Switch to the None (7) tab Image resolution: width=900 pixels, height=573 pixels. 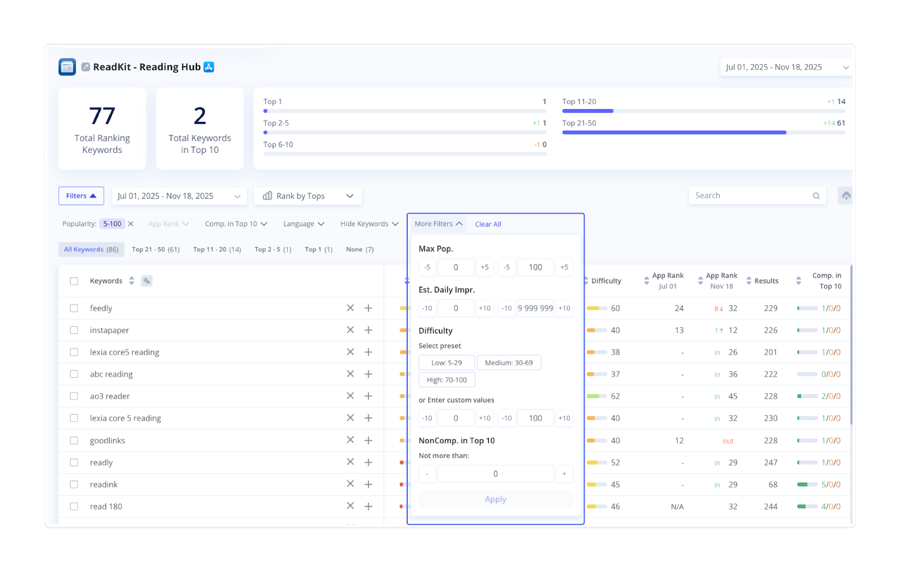pyautogui.click(x=360, y=249)
